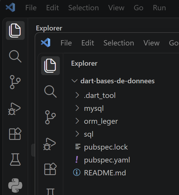Click VS Code logo in inner window menu bar
The width and height of the screenshot is (179, 195).
46,43
